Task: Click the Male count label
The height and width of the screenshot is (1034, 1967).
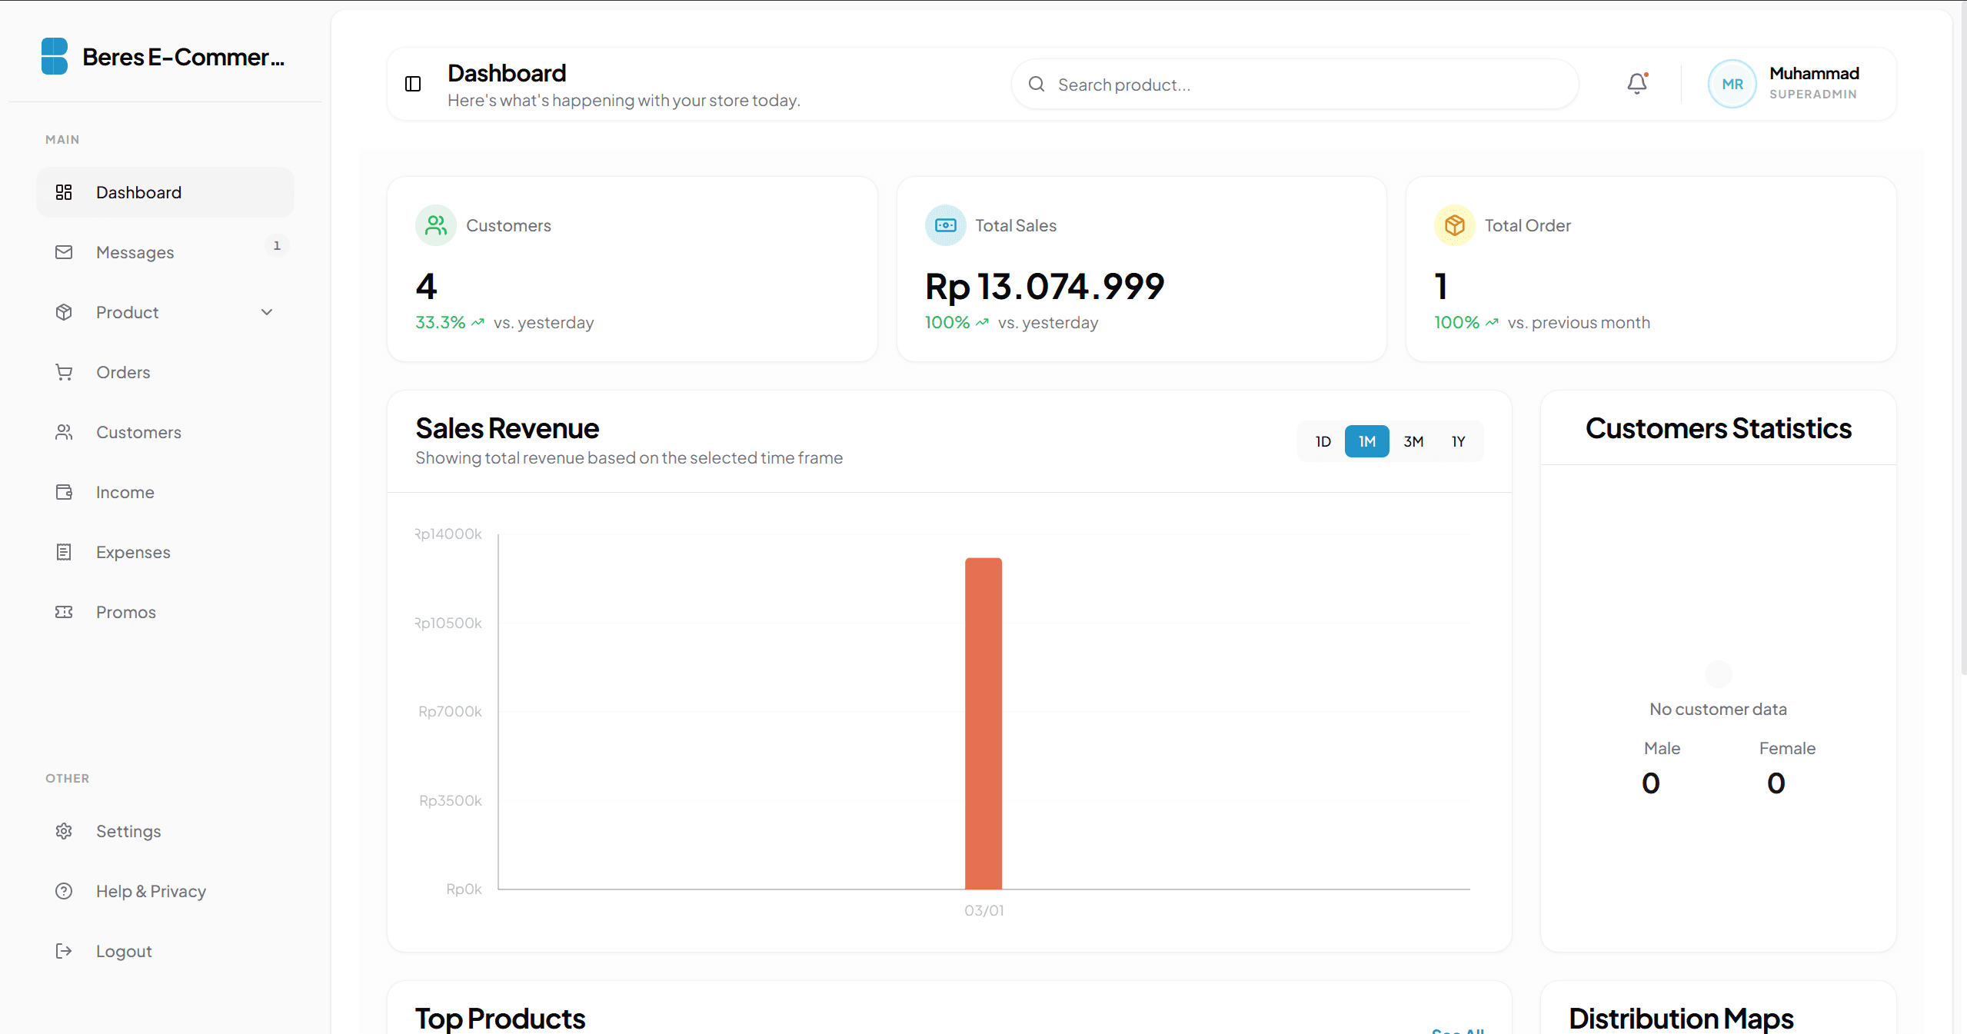Action: pos(1662,748)
